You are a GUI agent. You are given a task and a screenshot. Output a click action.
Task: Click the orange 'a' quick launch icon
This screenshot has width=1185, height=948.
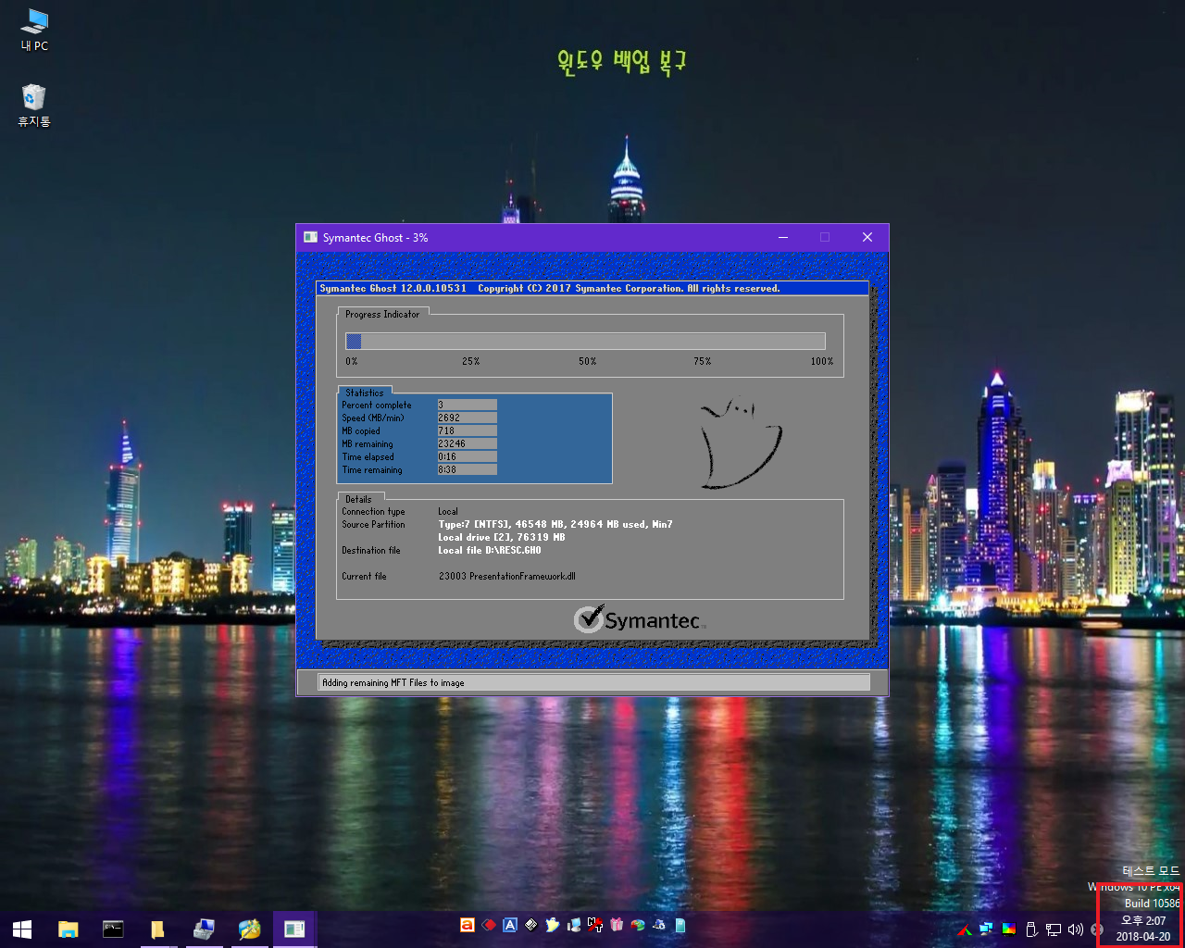point(468,925)
